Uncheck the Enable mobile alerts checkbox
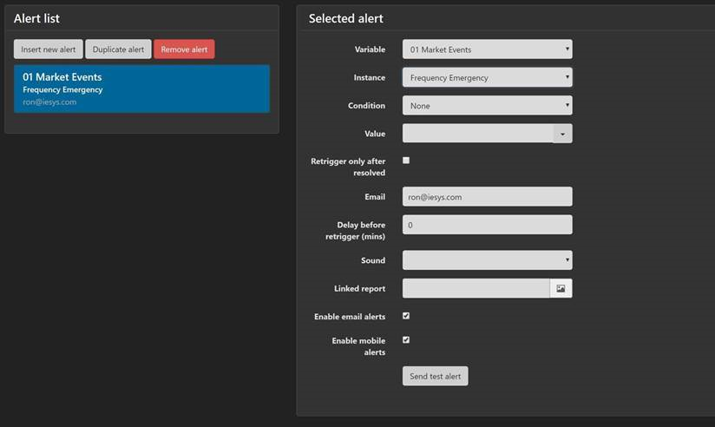This screenshot has height=427, width=715. click(406, 340)
